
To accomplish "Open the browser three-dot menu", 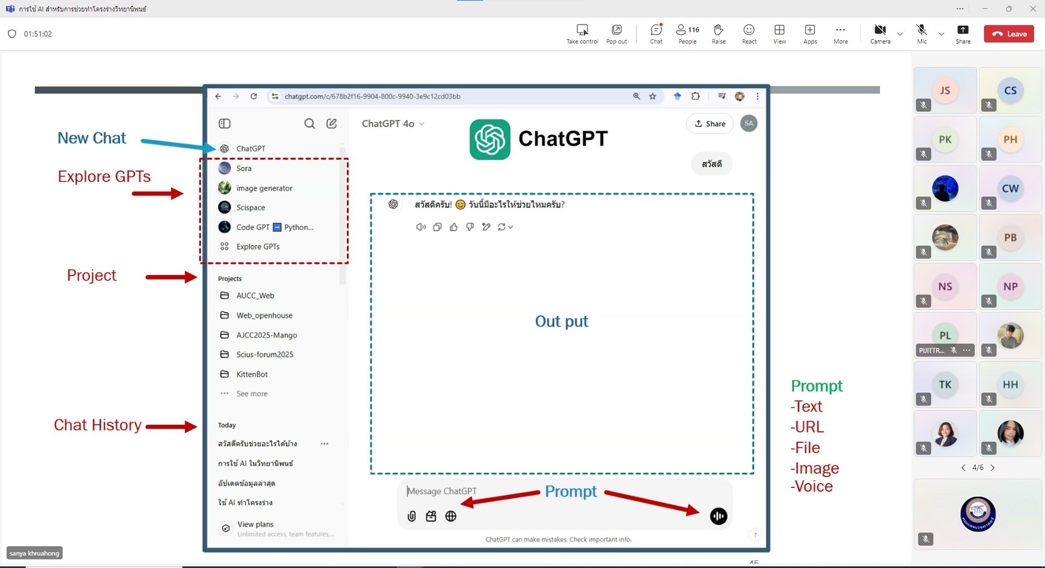I will point(757,96).
